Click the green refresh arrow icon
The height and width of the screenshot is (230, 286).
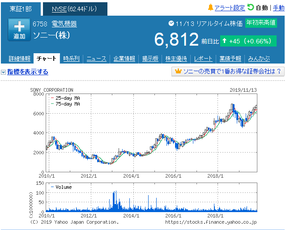[251, 7]
